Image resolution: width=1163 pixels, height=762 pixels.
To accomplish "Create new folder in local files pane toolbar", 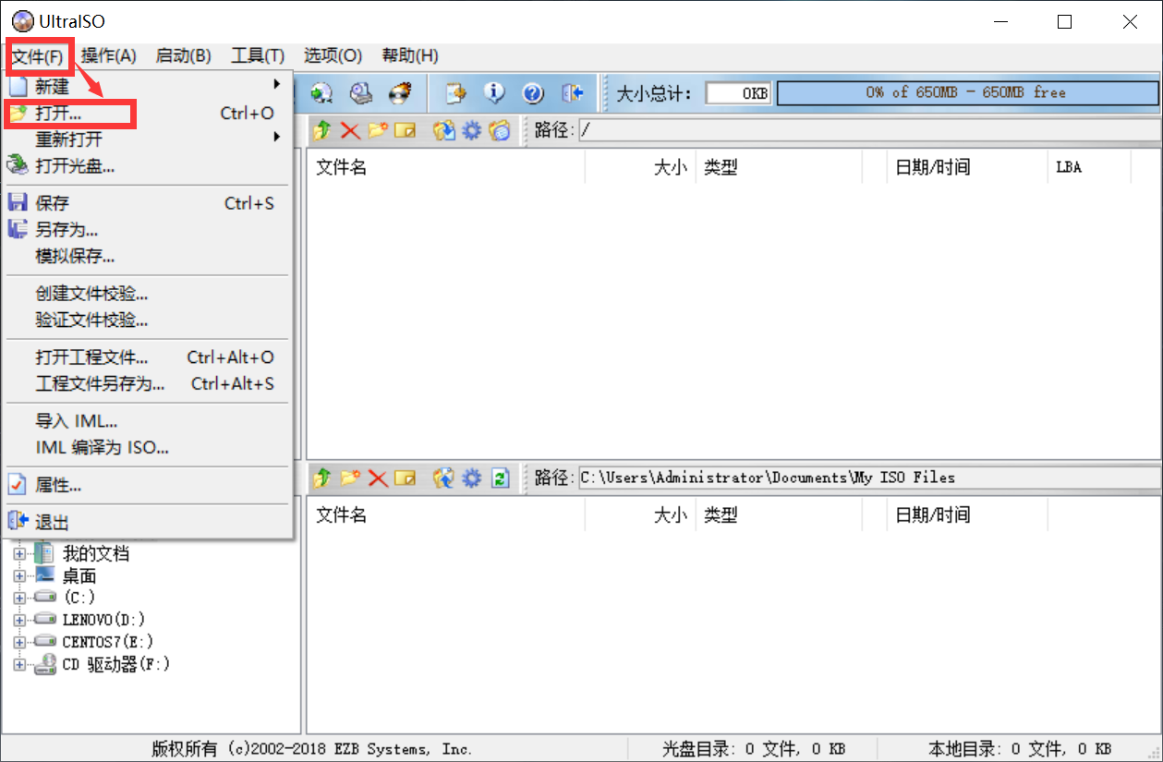I will pyautogui.click(x=350, y=478).
